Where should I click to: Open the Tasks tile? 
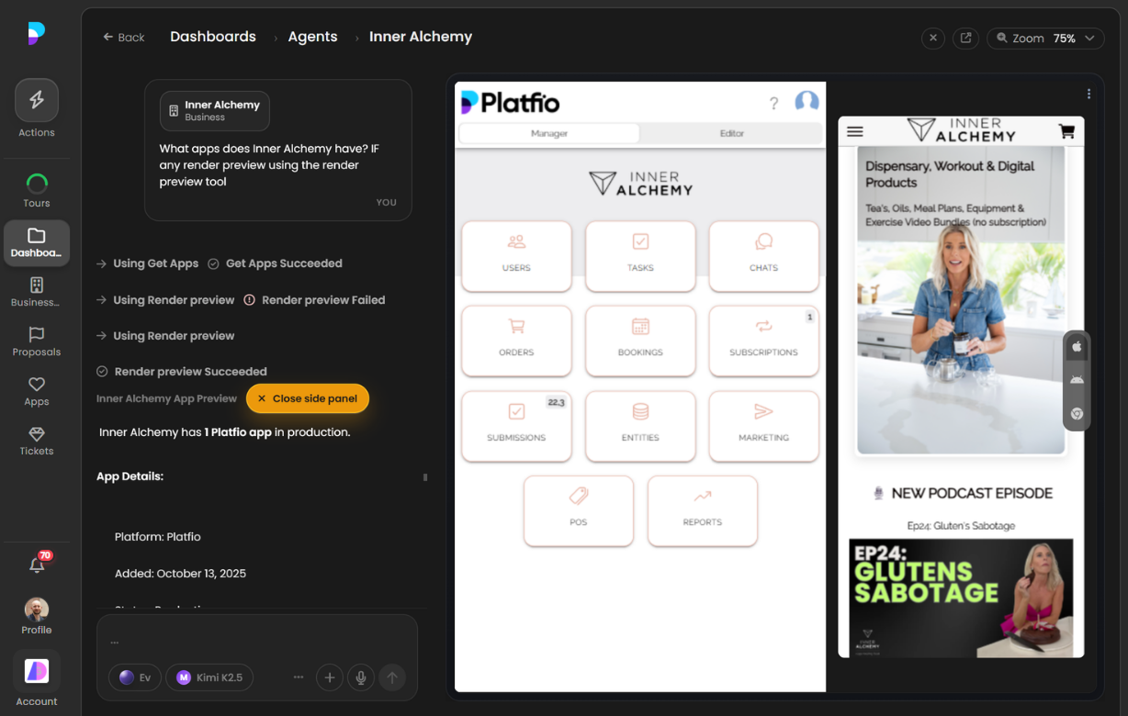[x=640, y=256]
